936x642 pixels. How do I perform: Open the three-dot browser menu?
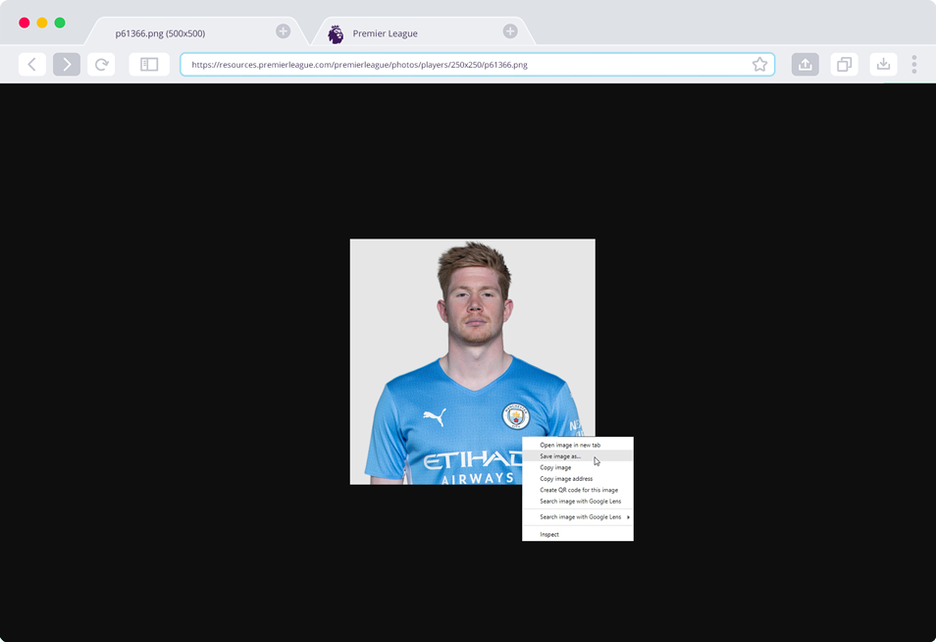(914, 64)
